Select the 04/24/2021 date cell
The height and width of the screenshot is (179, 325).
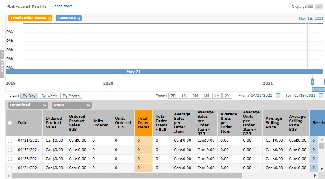pos(29,168)
